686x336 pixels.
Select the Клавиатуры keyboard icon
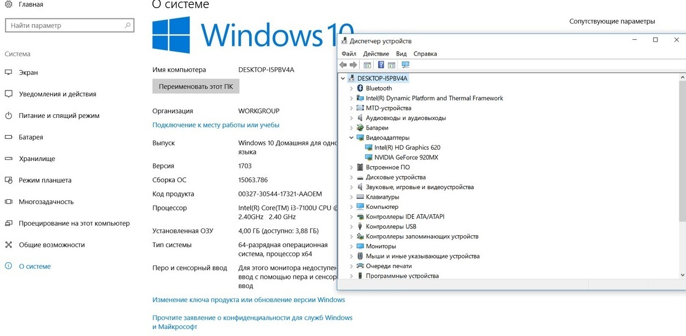click(360, 197)
